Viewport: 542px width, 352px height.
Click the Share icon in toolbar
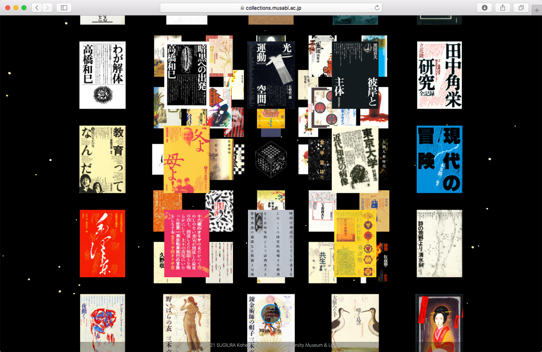[503, 7]
